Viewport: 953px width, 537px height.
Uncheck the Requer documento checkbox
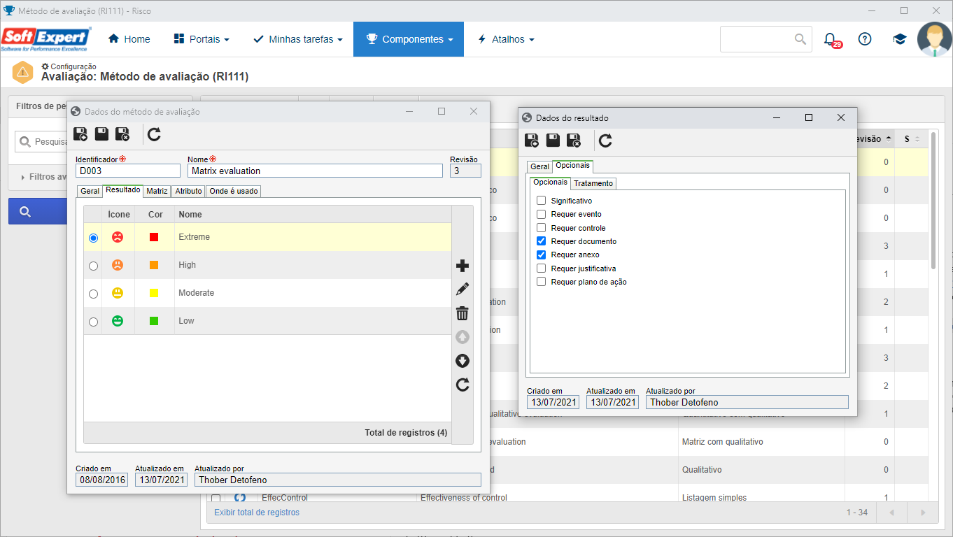pos(541,241)
